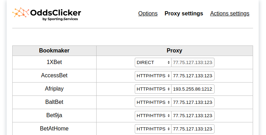This screenshot has width=266, height=135.
Task: Focus the Afriplay 193.5.255.86 address field
Action: 193,89
